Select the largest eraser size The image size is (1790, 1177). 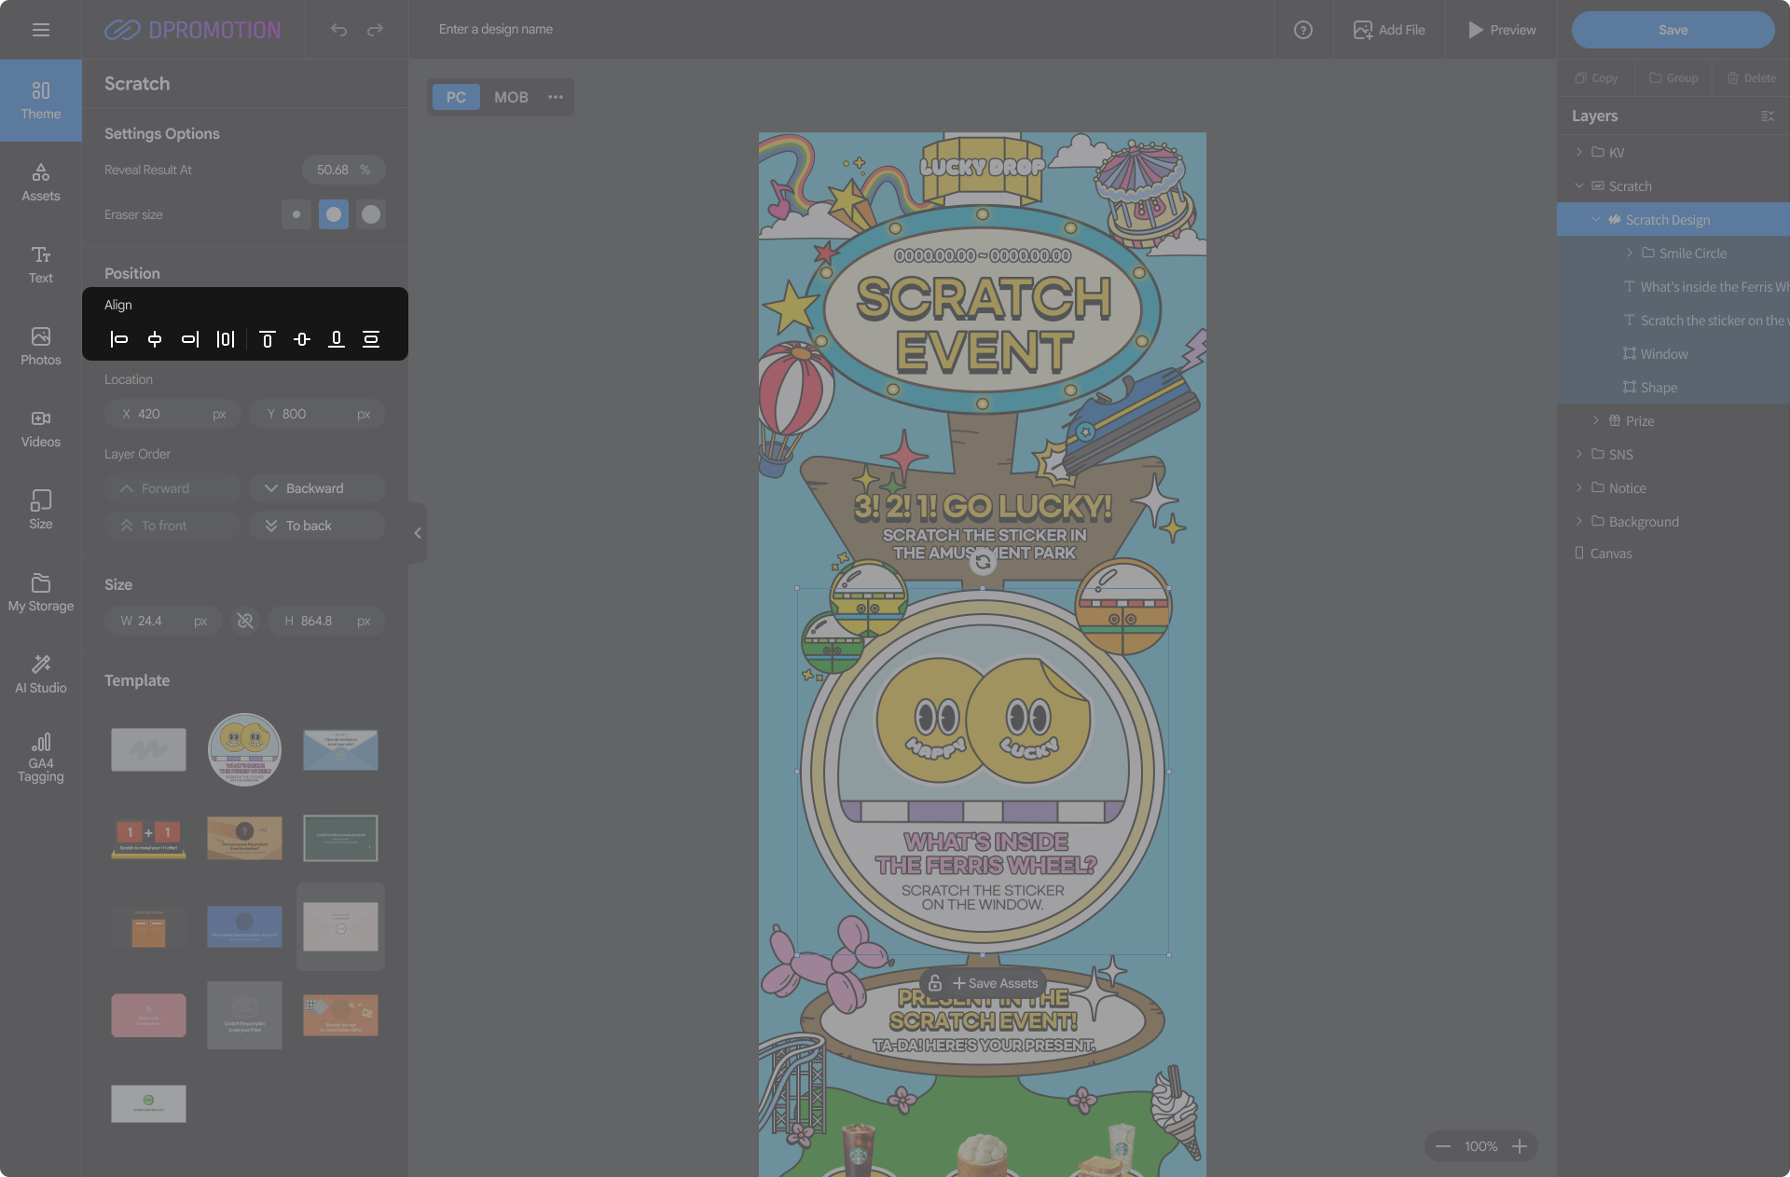pos(371,214)
